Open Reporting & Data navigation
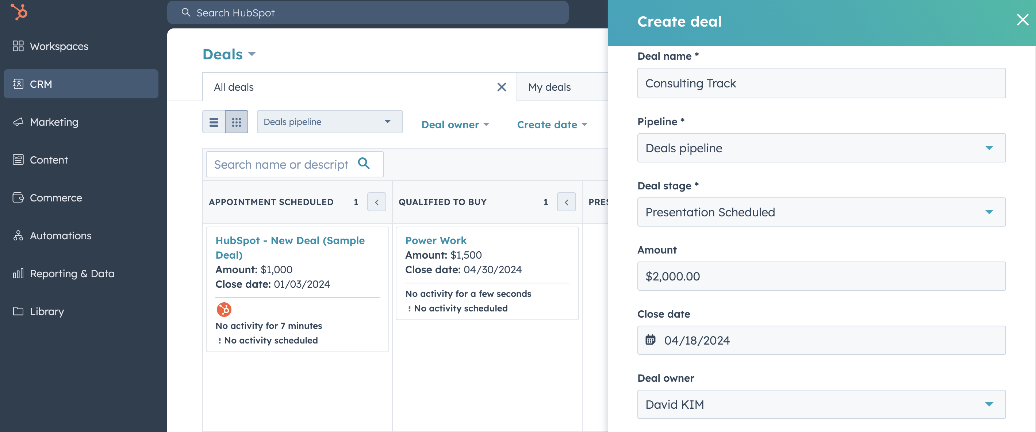The height and width of the screenshot is (432, 1036). (72, 274)
